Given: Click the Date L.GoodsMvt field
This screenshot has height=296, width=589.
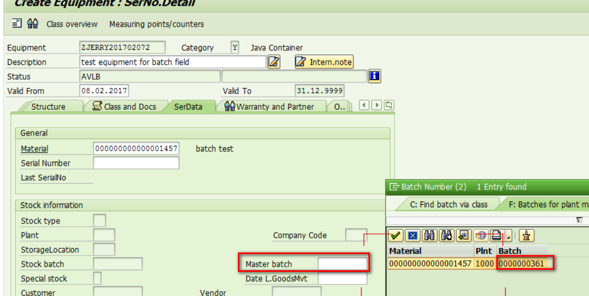Looking at the screenshot, I should tap(342, 278).
